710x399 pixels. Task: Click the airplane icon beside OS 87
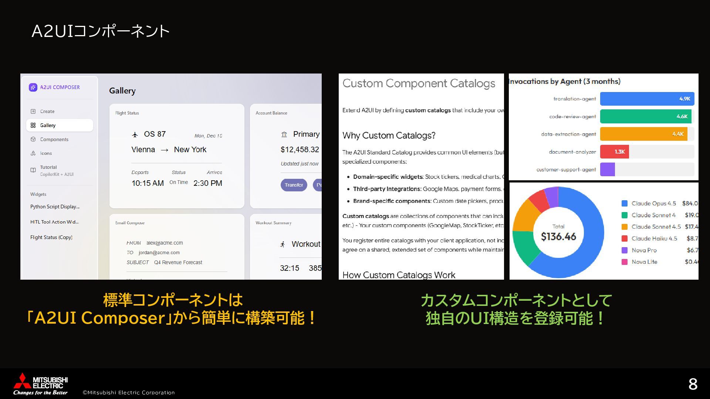[x=135, y=134]
